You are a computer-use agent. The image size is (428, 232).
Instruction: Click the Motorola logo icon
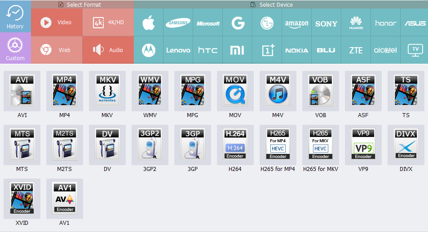click(149, 50)
